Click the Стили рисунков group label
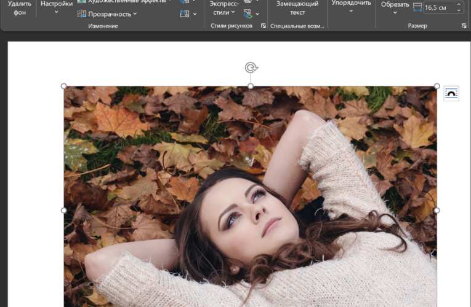471x307 pixels. point(231,26)
